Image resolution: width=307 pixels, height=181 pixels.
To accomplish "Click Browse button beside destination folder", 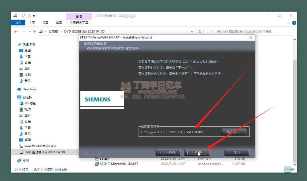I will click(234, 132).
